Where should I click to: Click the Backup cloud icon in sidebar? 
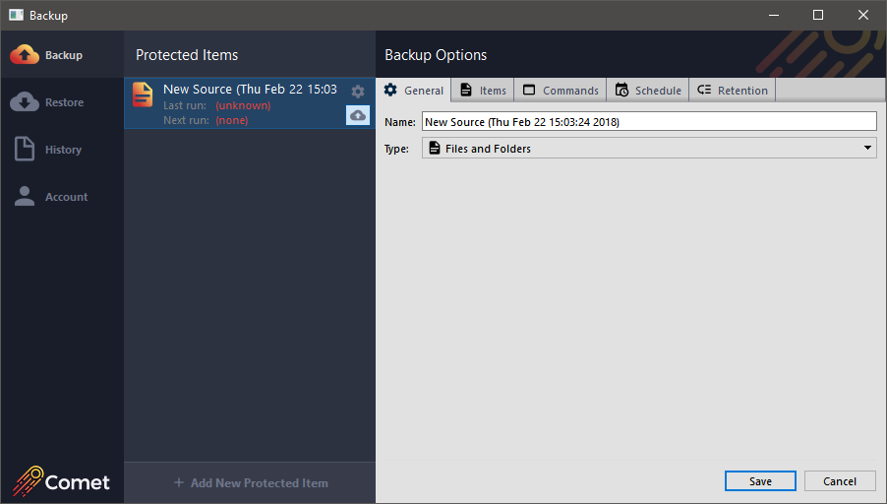point(25,55)
